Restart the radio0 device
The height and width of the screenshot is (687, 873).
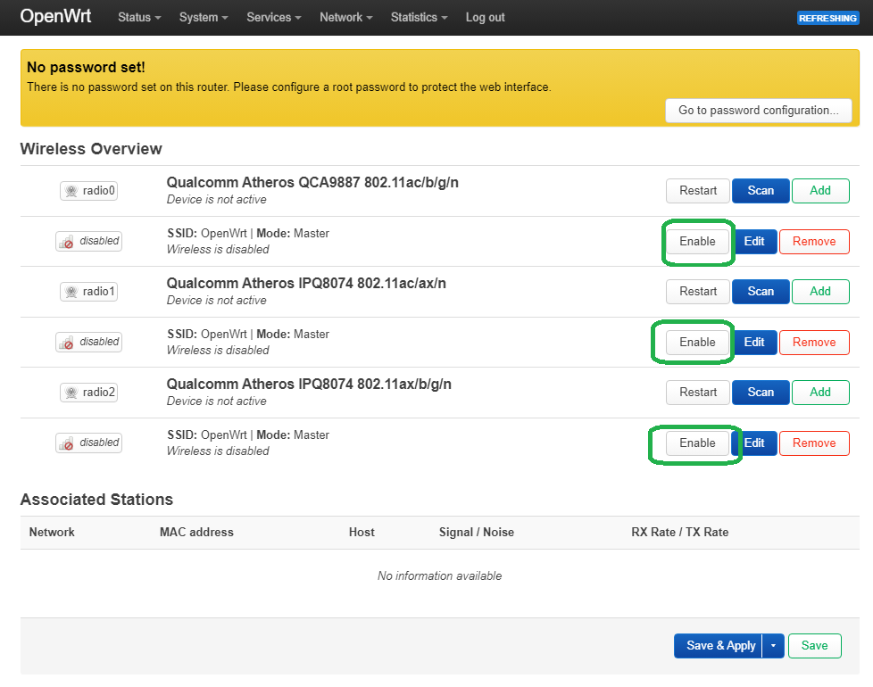pos(698,191)
